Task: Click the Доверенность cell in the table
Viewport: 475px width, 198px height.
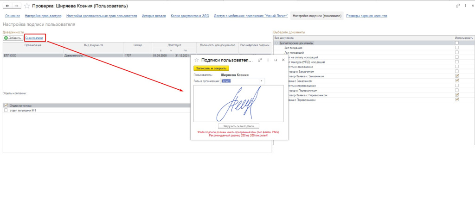Action: 93,56
